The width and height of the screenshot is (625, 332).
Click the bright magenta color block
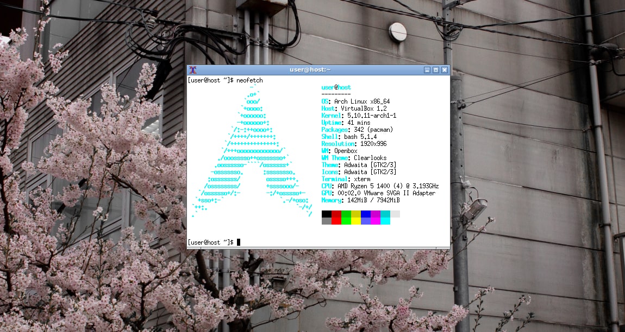click(x=376, y=221)
